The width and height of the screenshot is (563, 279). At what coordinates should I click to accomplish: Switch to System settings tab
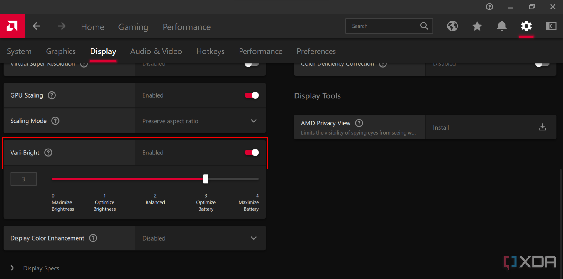19,51
